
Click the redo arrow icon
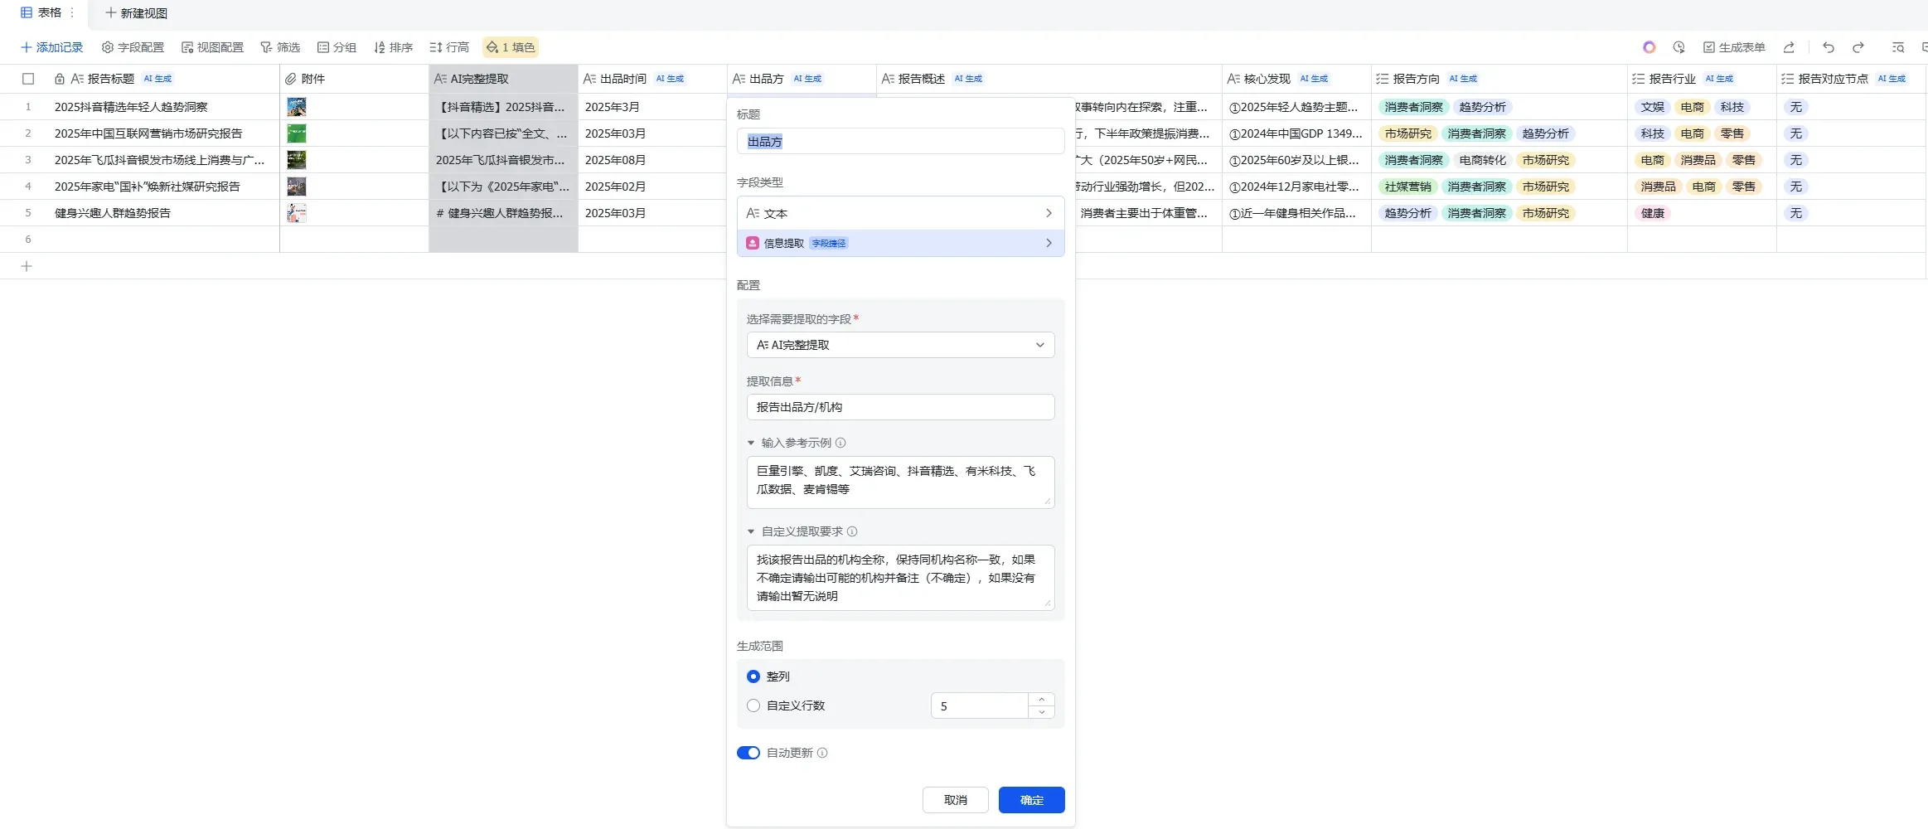1858,47
